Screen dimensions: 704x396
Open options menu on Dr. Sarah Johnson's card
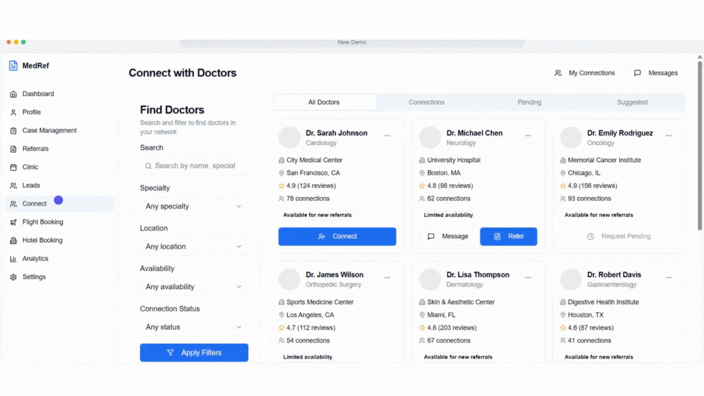point(387,135)
